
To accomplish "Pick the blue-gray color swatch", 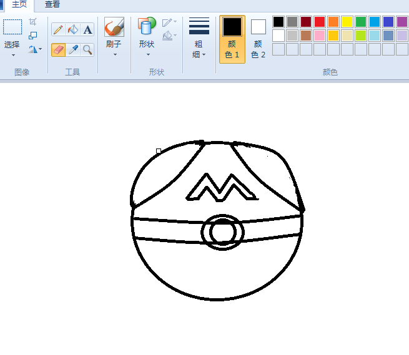I will coord(388,36).
